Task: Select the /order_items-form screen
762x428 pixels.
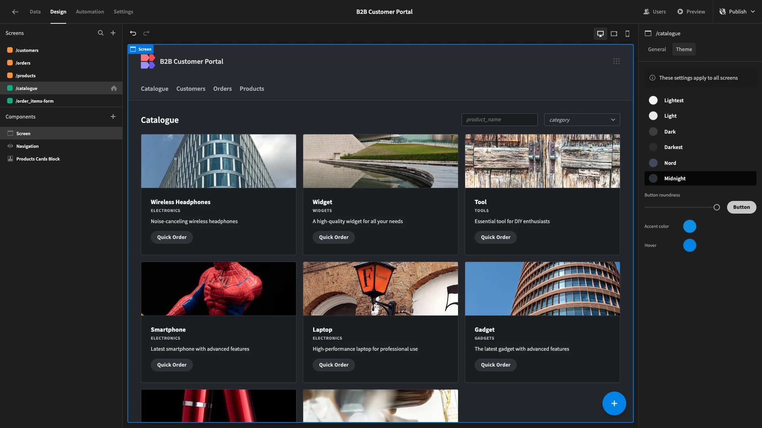Action: tap(61, 101)
